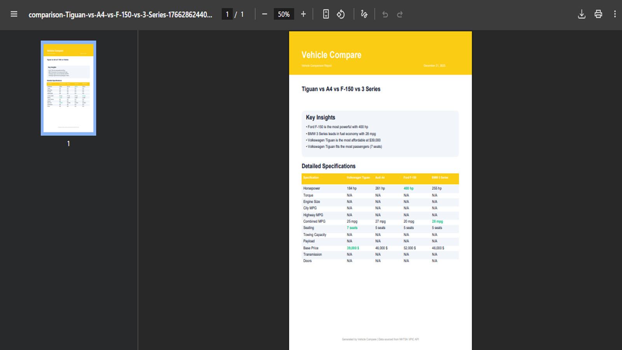Click the undo arrow icon
The image size is (622, 350).
pyautogui.click(x=385, y=14)
